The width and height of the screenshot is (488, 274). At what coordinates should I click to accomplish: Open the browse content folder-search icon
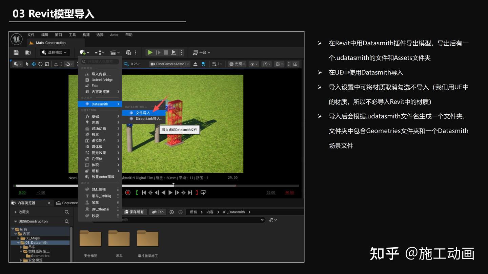(28, 52)
